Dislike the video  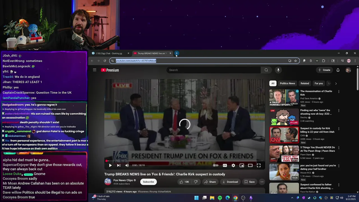(x=196, y=182)
